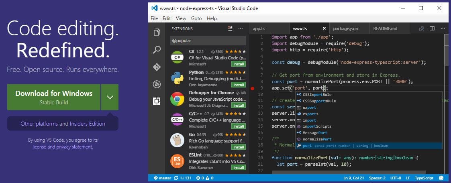Click the feedback smiley in status bar
The width and height of the screenshot is (451, 183).
pyautogui.click(x=441, y=178)
